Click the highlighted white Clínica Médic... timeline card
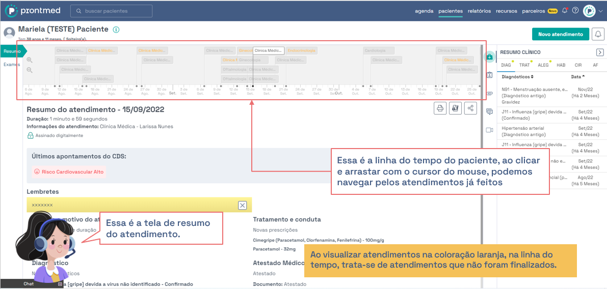The height and width of the screenshot is (289, 607). point(269,50)
